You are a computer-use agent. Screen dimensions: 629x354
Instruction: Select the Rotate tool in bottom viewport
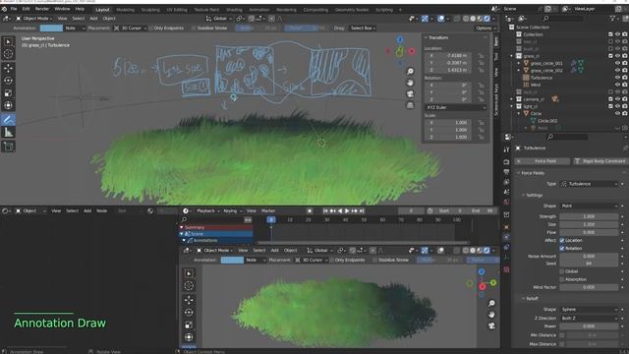pos(189,313)
